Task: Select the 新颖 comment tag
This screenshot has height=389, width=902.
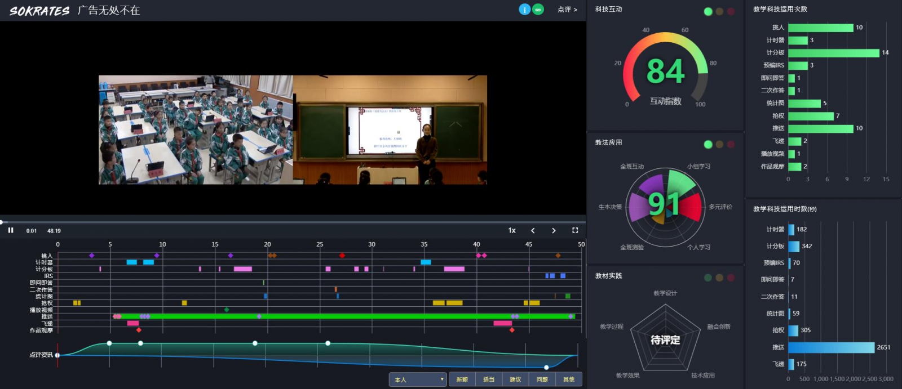Action: click(x=462, y=379)
